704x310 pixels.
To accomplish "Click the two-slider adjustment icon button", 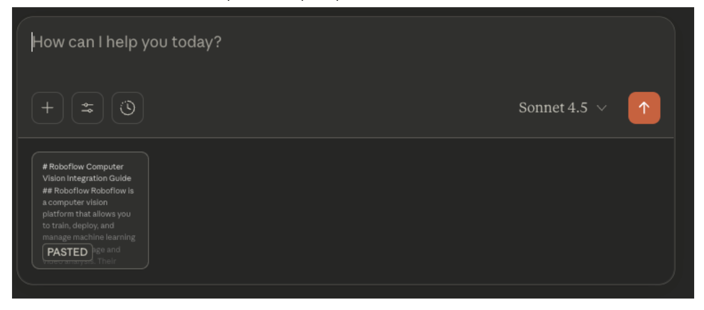I will tap(87, 108).
